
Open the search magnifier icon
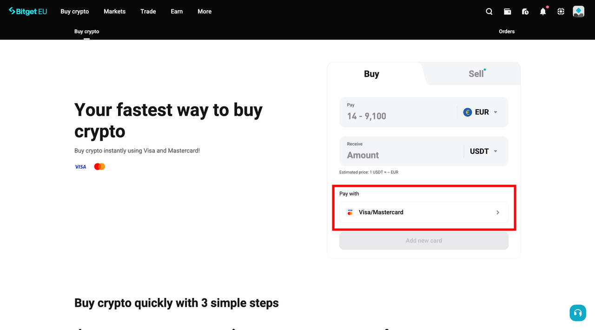coord(489,12)
